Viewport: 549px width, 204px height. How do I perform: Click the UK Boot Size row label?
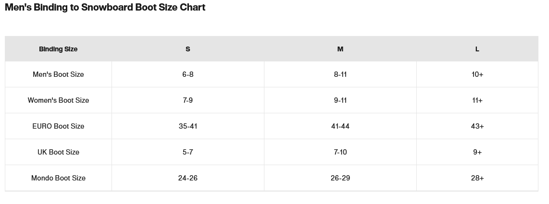coord(58,152)
